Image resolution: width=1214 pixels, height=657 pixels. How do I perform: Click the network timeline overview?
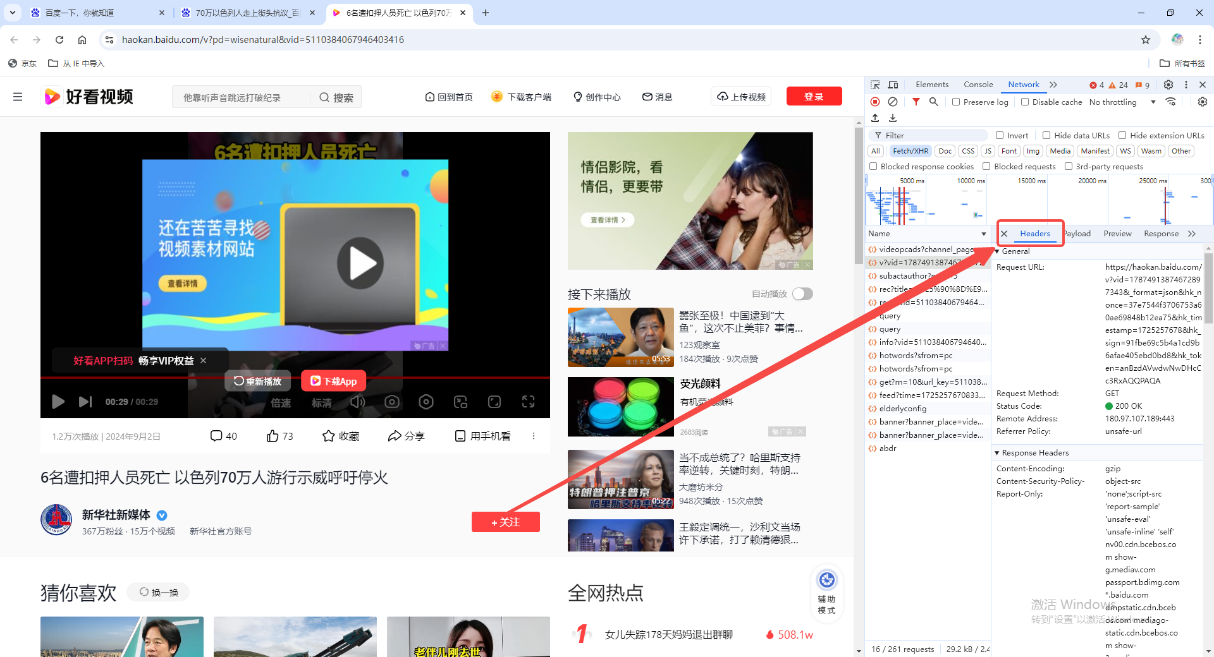[1038, 200]
